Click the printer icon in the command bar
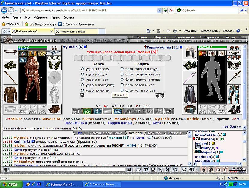 click(175, 31)
